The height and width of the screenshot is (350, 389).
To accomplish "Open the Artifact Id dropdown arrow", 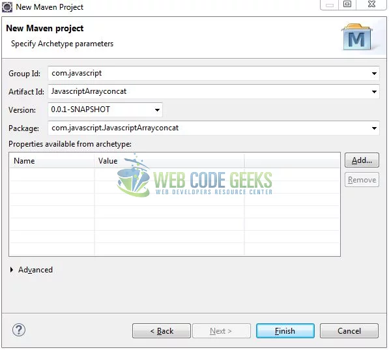I will coord(374,92).
